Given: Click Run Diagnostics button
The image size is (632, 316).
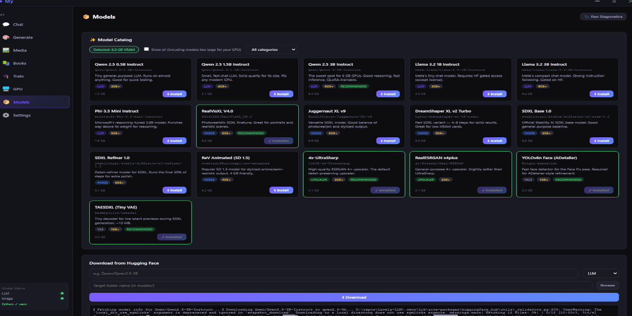Looking at the screenshot, I should tap(603, 17).
